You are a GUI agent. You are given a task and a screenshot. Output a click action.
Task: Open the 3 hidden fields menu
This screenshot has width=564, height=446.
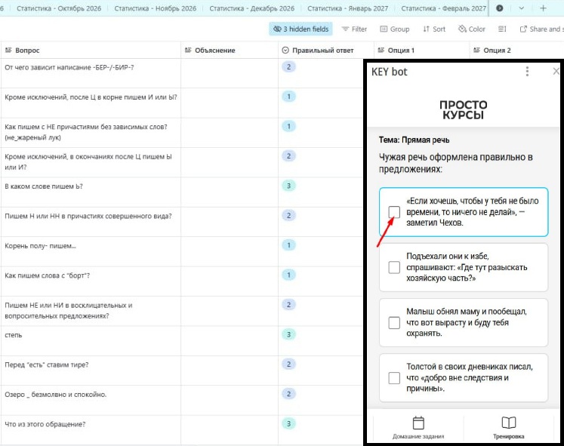click(x=300, y=29)
